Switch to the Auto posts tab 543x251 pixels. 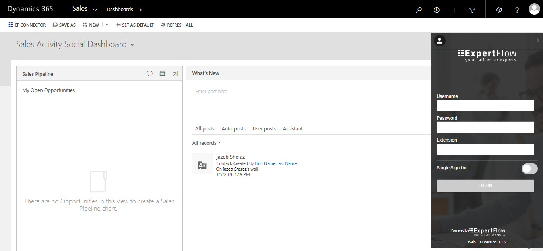coord(233,129)
